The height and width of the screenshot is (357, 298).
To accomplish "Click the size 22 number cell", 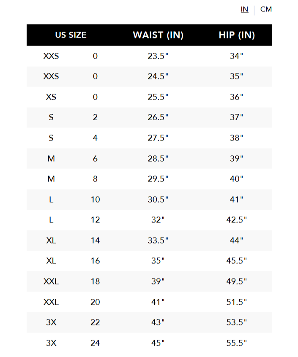I will tap(95, 323).
